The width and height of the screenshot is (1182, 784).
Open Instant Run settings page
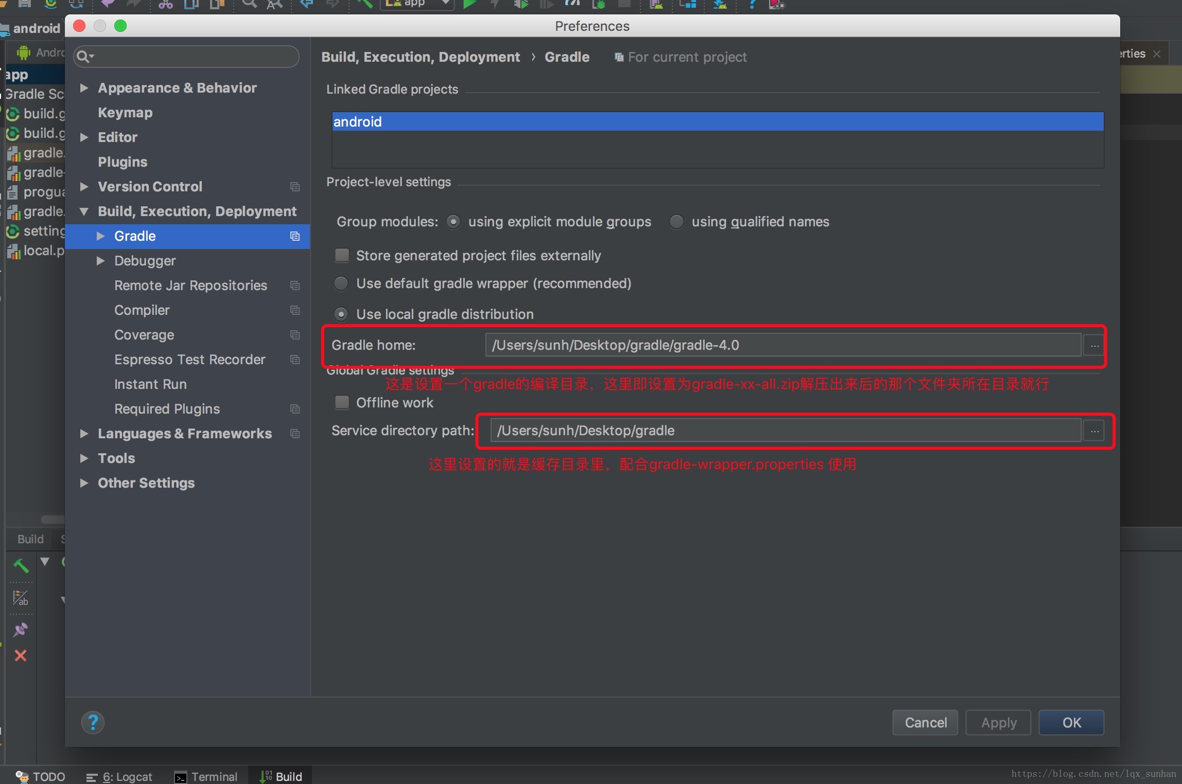tap(150, 384)
